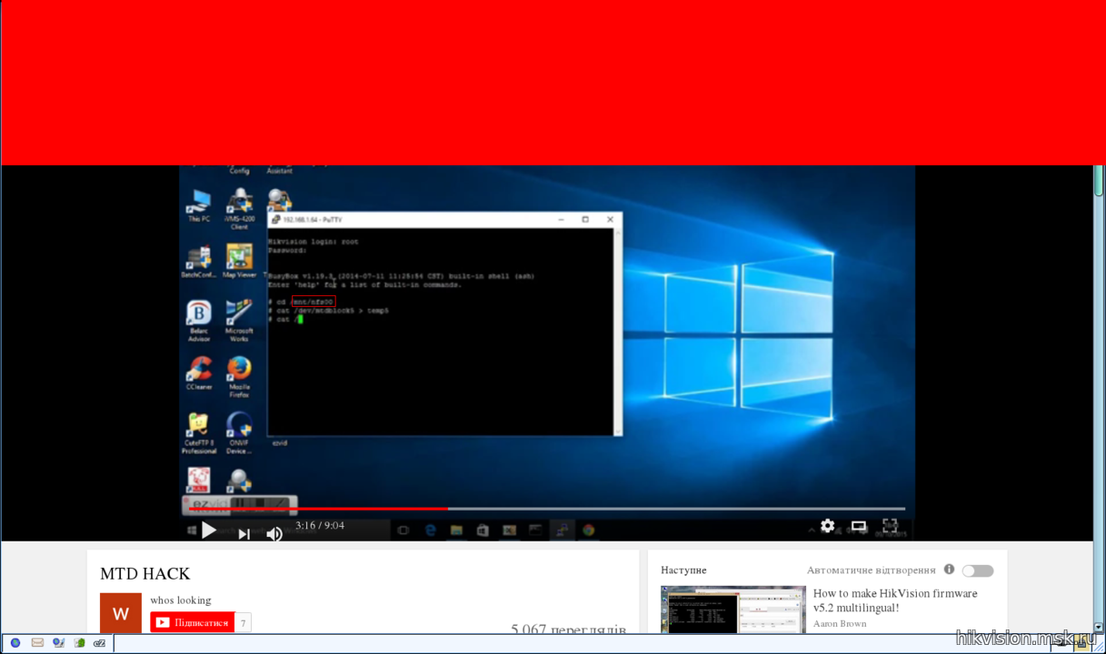Toggle the Автоматичне відтворення autoplay switch
Image resolution: width=1106 pixels, height=654 pixels.
click(978, 570)
